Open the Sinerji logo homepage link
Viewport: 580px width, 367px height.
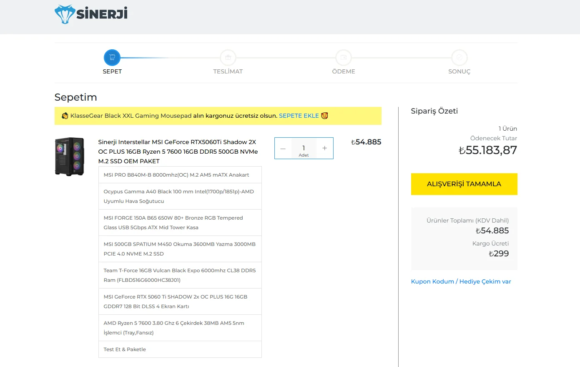91,14
